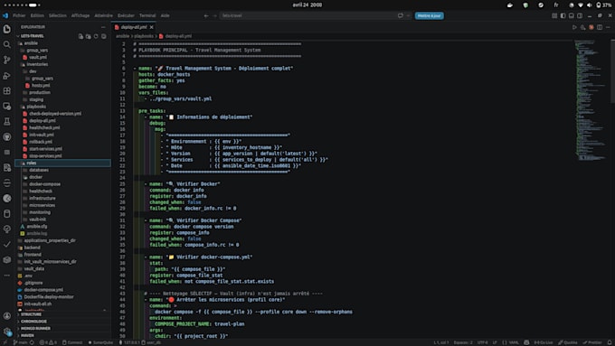The image size is (615, 346).
Task: Expand the STRUCTURE section
Action: point(62,314)
